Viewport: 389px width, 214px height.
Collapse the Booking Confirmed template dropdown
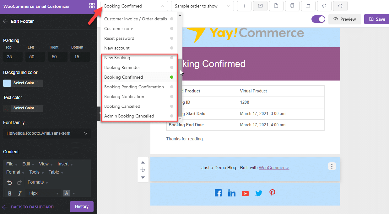[x=134, y=6]
